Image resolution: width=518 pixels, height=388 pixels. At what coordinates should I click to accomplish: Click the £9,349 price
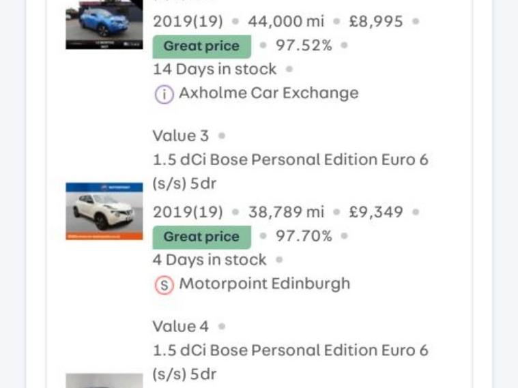376,212
